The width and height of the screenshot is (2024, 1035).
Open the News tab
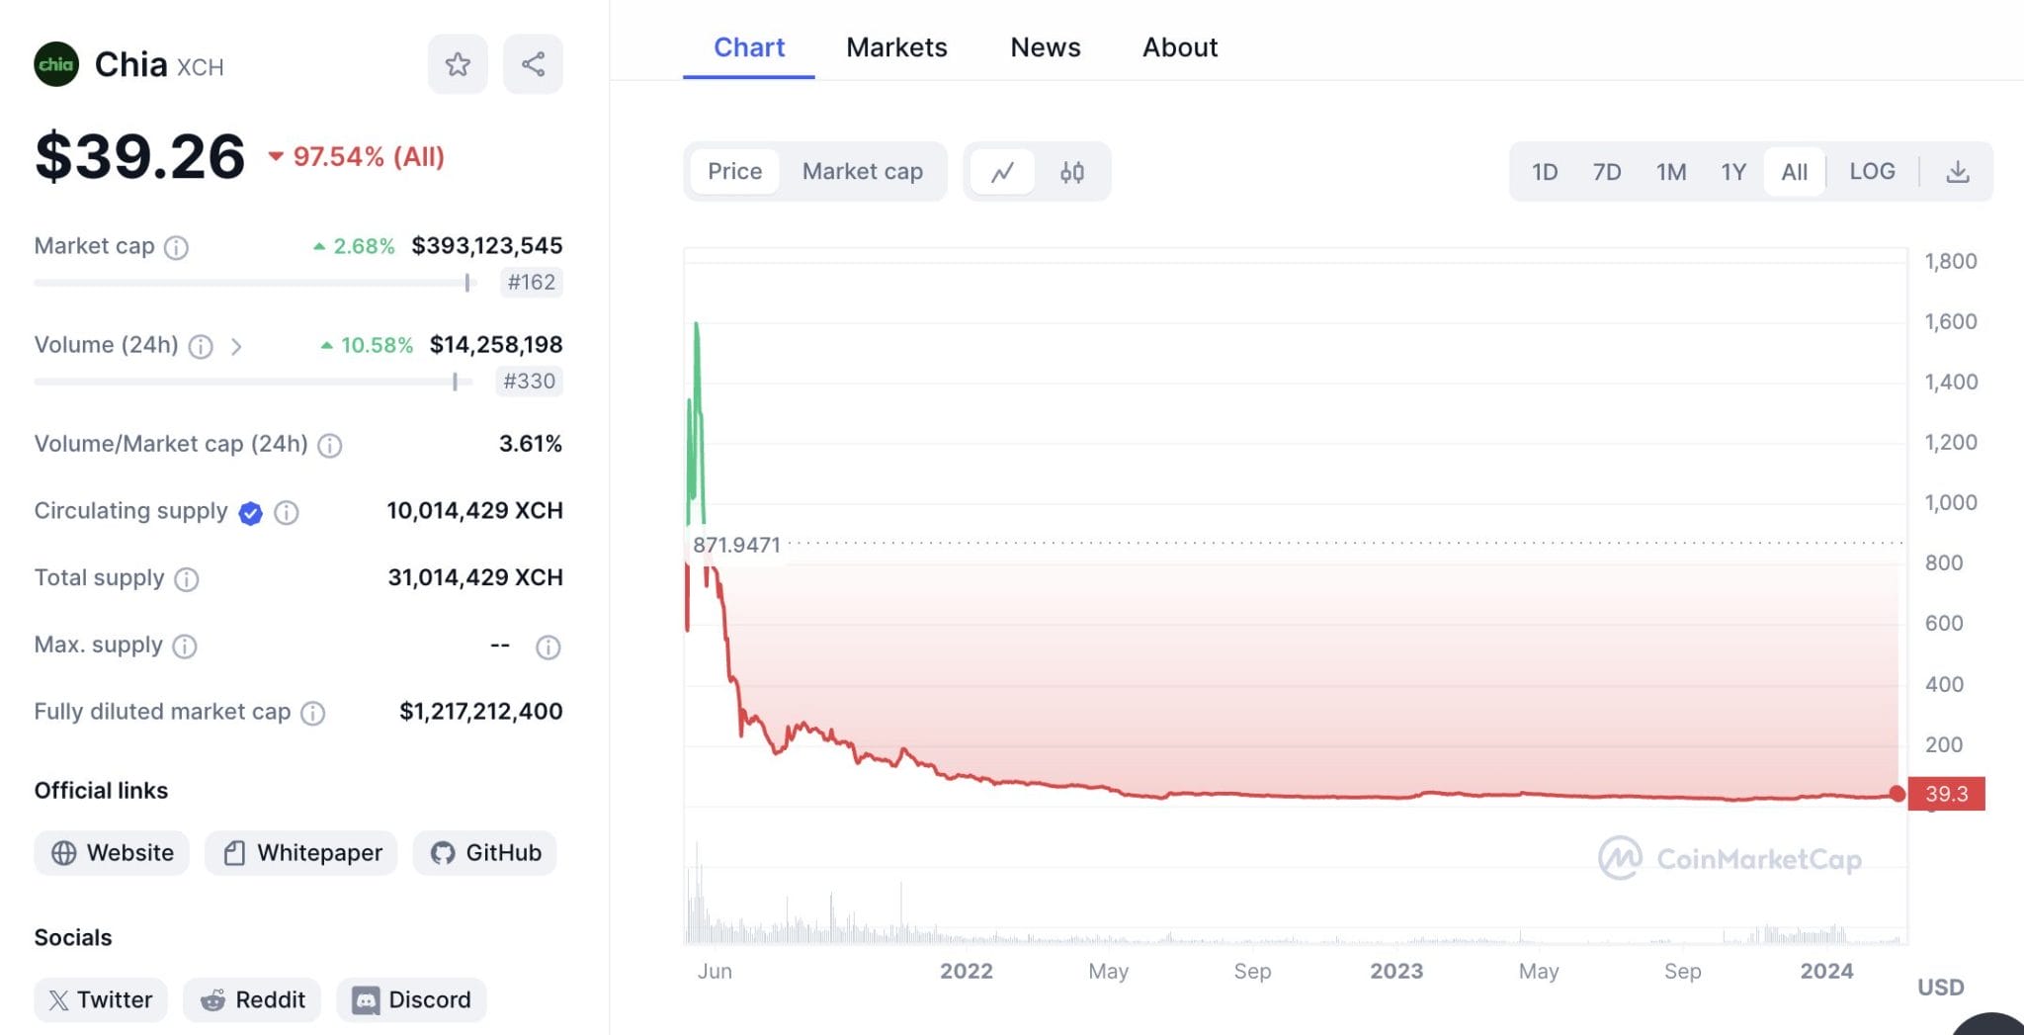click(x=1045, y=47)
